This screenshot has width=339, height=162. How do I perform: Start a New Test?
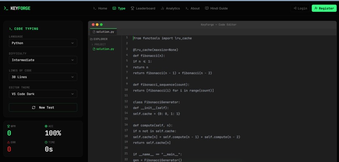coord(43,107)
